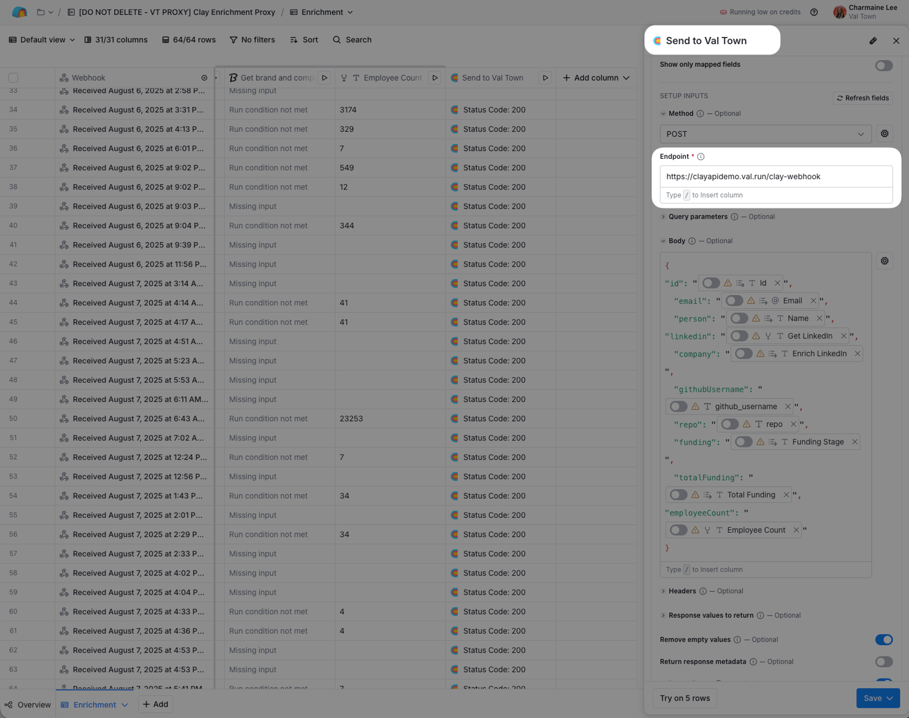Open the No filters menu
Viewport: 909px width, 718px height.
[252, 40]
